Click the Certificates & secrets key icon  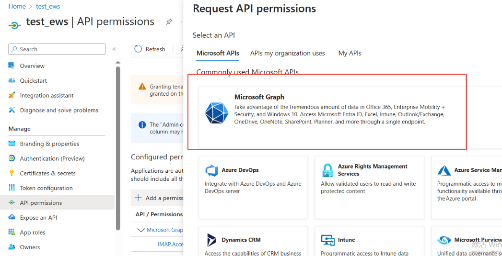point(12,173)
